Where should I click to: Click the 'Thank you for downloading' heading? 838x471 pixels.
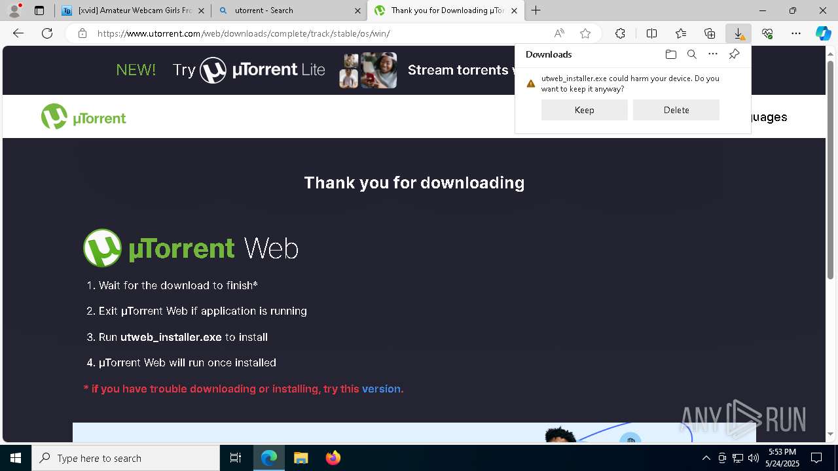[414, 183]
